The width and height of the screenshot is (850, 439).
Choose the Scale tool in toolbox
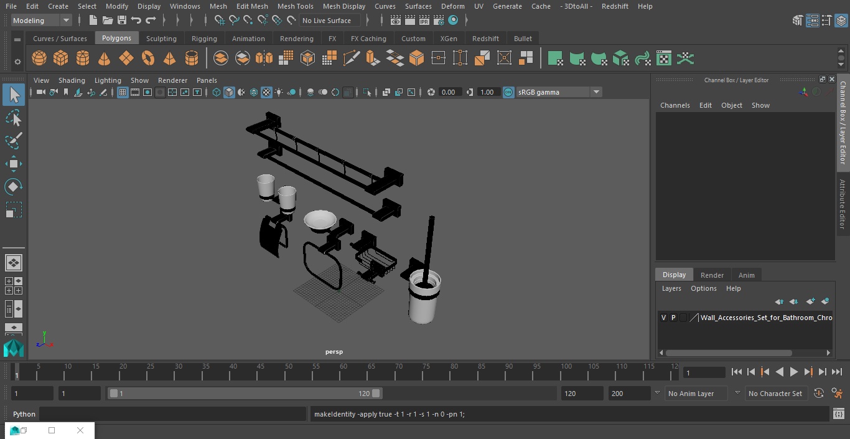click(14, 210)
